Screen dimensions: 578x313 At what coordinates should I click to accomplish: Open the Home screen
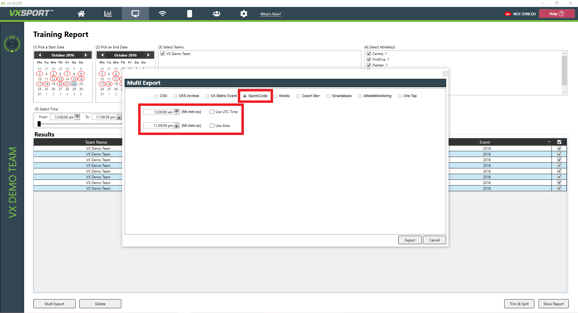[81, 14]
